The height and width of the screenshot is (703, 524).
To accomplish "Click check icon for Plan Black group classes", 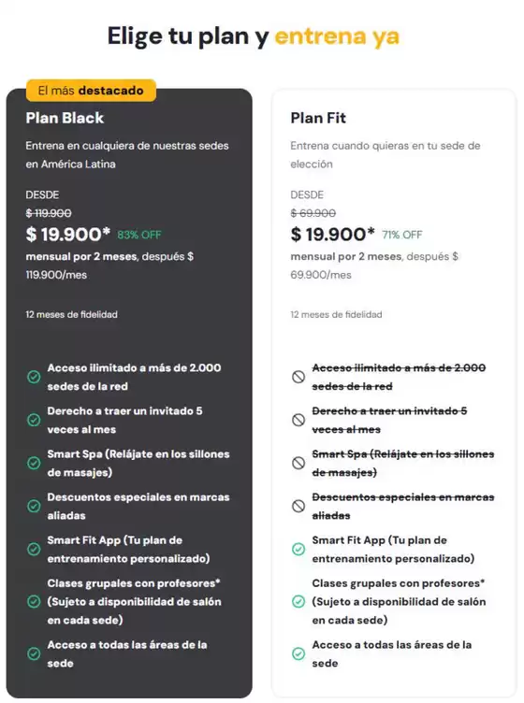I will pyautogui.click(x=34, y=601).
